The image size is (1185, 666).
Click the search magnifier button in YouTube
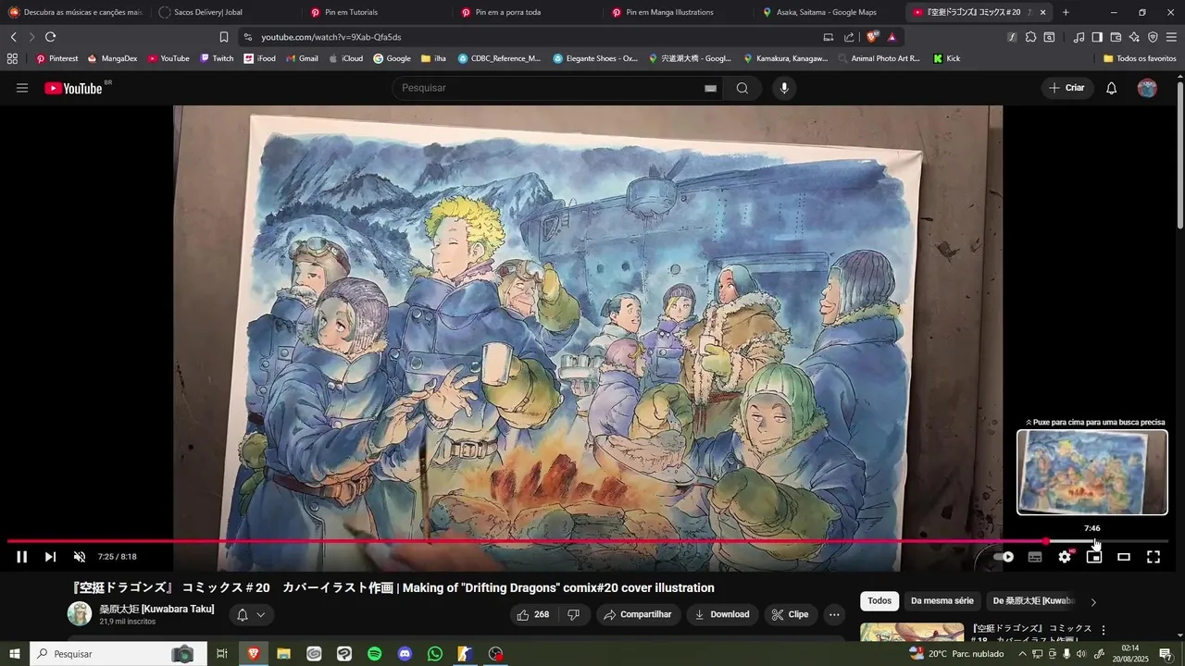742,88
